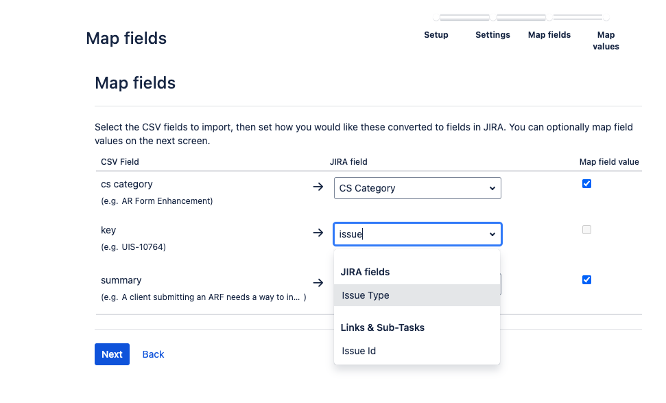Click the arrow icon in the summary row
666x403 pixels.
pyautogui.click(x=318, y=282)
